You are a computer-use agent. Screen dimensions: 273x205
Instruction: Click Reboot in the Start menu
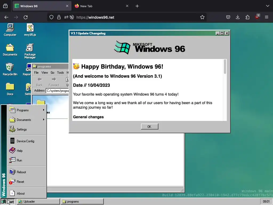pyautogui.click(x=26, y=172)
